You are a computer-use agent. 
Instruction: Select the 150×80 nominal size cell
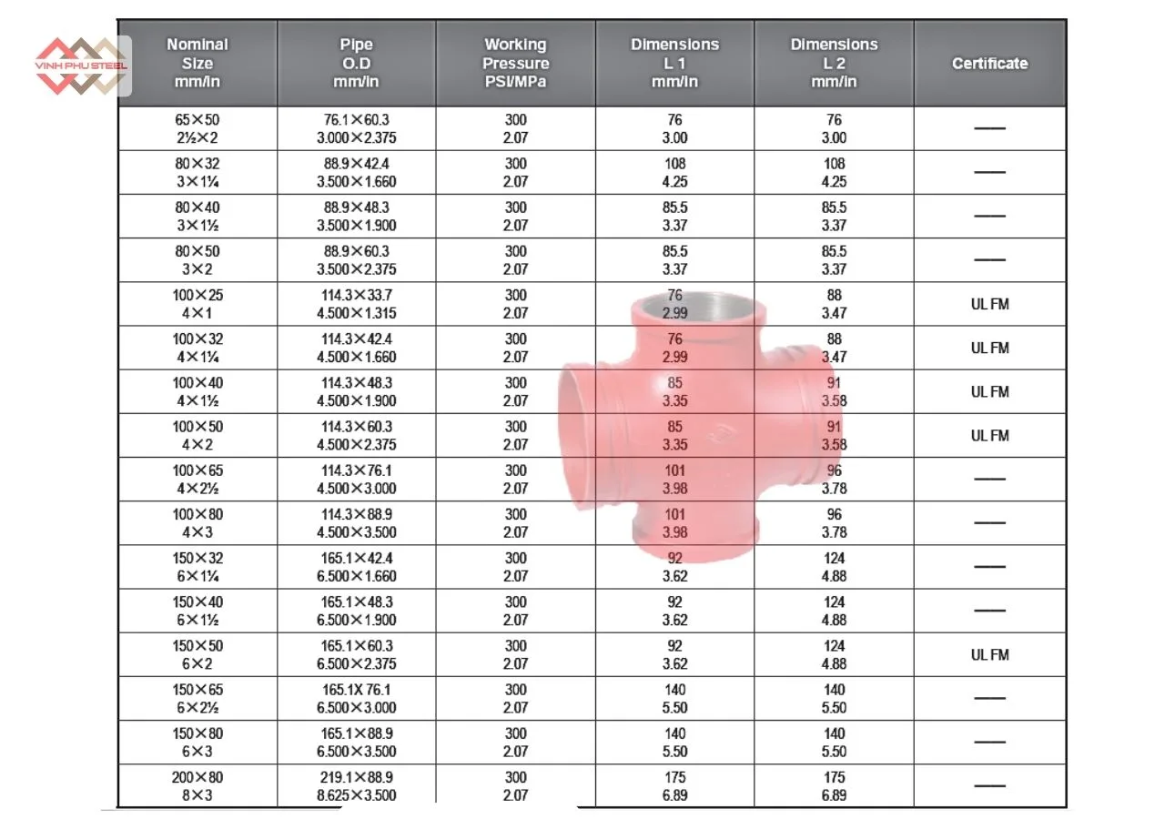point(198,742)
